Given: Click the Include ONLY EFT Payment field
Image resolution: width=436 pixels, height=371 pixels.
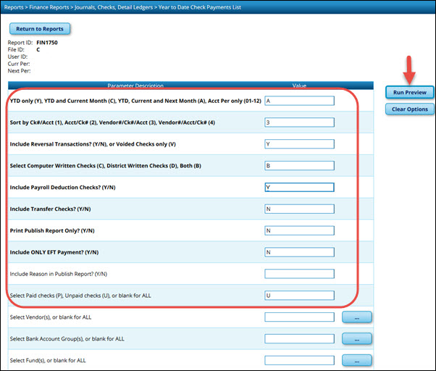Looking at the screenshot, I should pyautogui.click(x=299, y=252).
